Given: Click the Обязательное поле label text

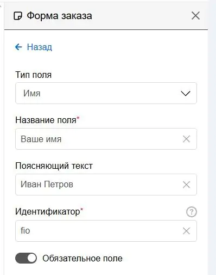Looking at the screenshot, I should point(82,258).
